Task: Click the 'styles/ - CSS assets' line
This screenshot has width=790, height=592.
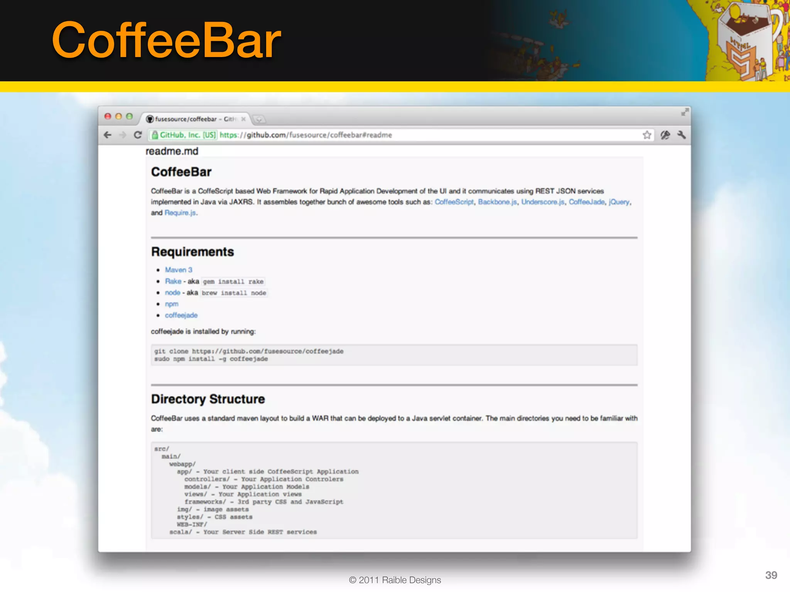Action: [x=215, y=517]
